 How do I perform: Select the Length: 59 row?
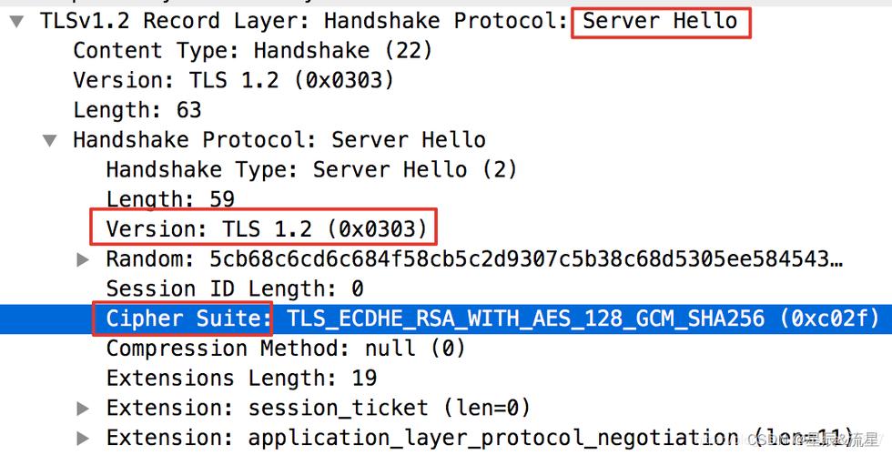point(170,199)
